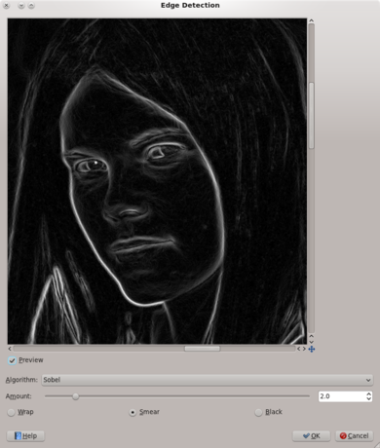Click the bottom vertical scrollbar down arrow
This screenshot has height=448, width=380.
coord(311,342)
